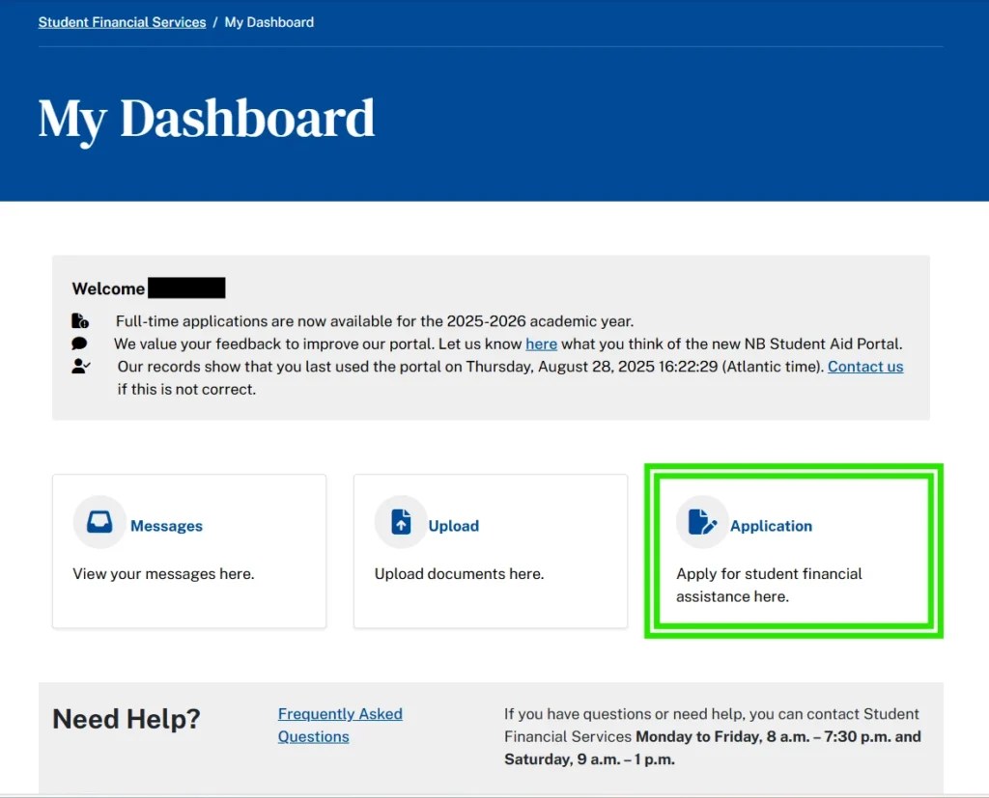Open the feedback 'here' link
The width and height of the screenshot is (989, 798).
[541, 344]
